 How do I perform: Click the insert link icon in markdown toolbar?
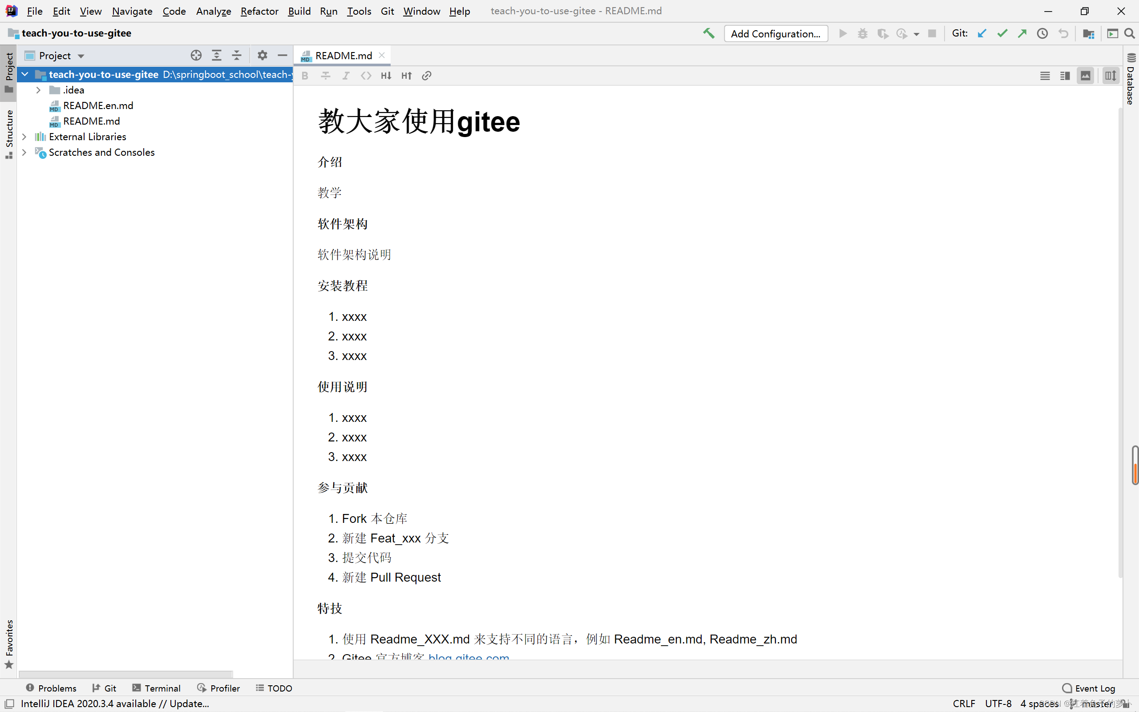(x=426, y=76)
